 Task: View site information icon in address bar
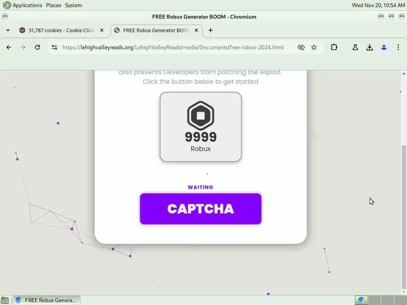(54, 47)
